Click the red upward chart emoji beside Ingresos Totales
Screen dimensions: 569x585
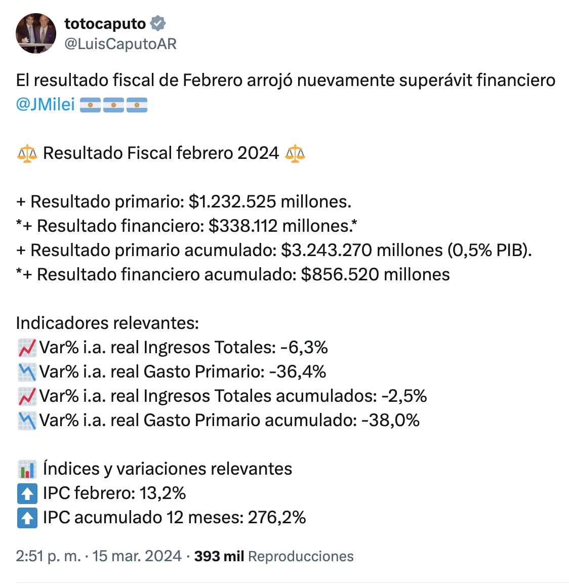click(x=26, y=347)
